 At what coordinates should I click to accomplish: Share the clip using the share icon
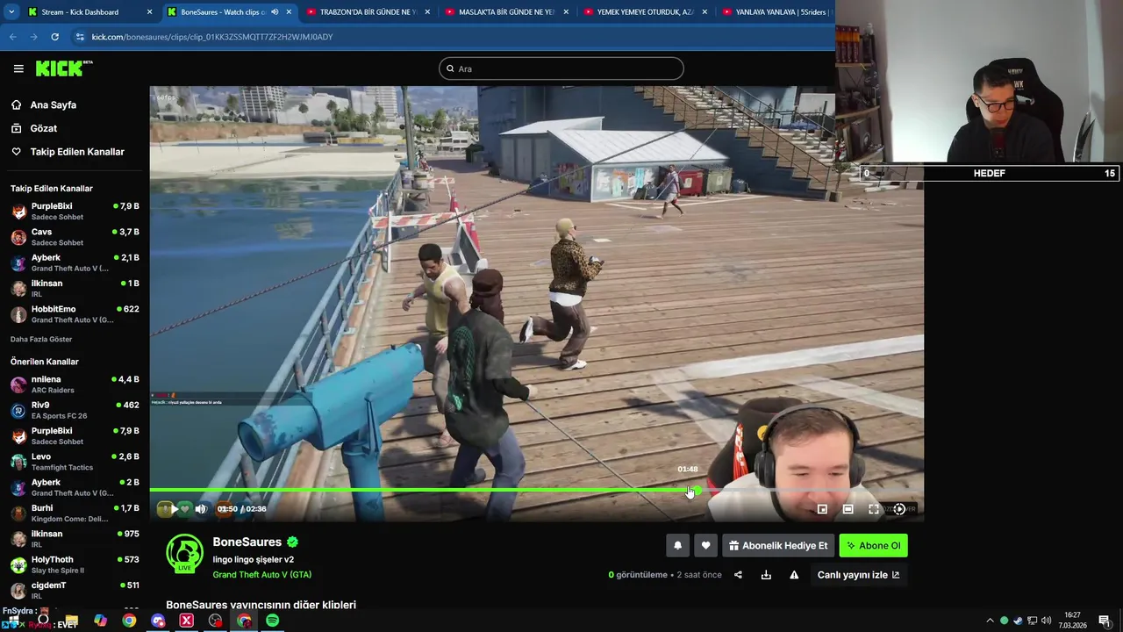tap(738, 575)
